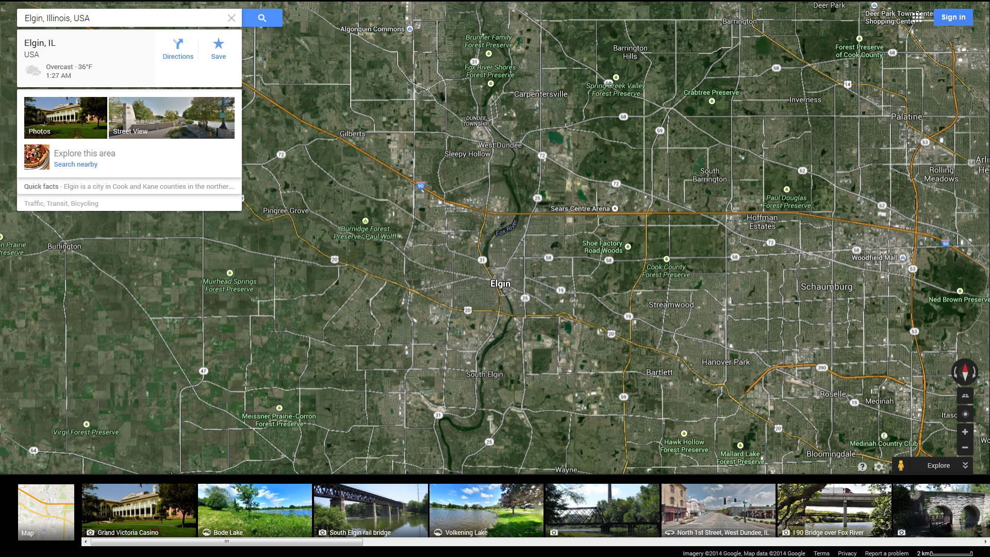Open the Google apps grid icon
990x557 pixels.
pos(917,17)
